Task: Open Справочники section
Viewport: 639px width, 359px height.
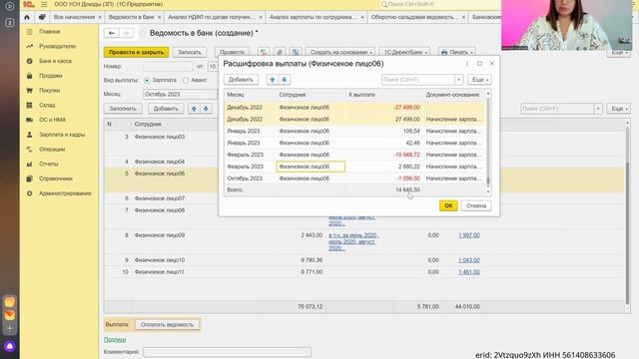Action: (56, 179)
